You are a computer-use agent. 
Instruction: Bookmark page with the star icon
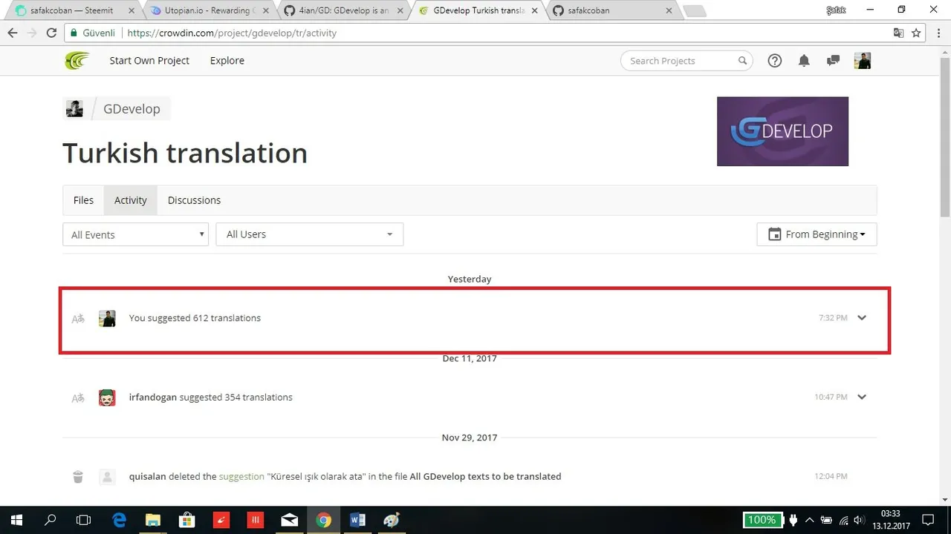[x=916, y=33]
